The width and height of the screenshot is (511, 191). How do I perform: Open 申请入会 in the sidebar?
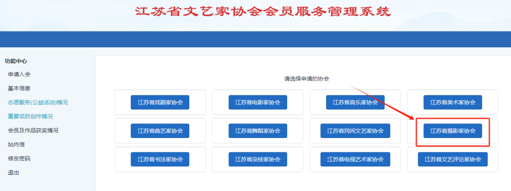[19, 74]
